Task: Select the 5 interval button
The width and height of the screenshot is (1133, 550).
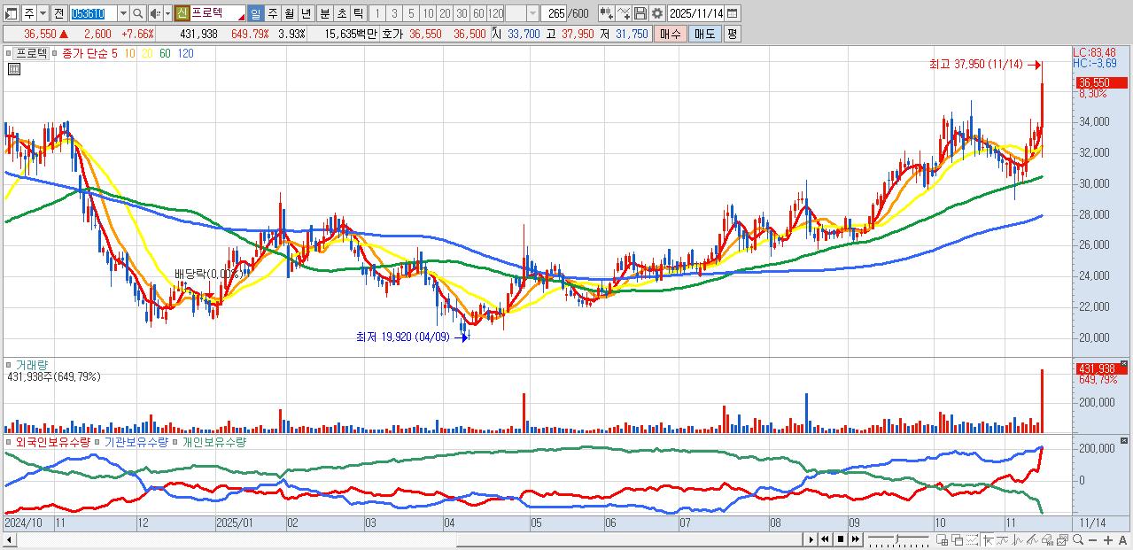Action: 411,13
